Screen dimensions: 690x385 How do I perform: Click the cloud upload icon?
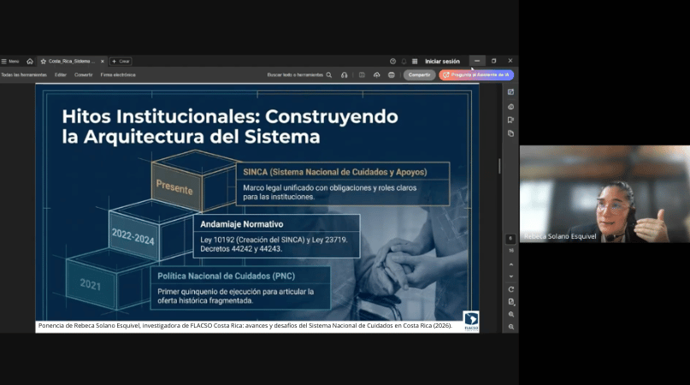(377, 75)
